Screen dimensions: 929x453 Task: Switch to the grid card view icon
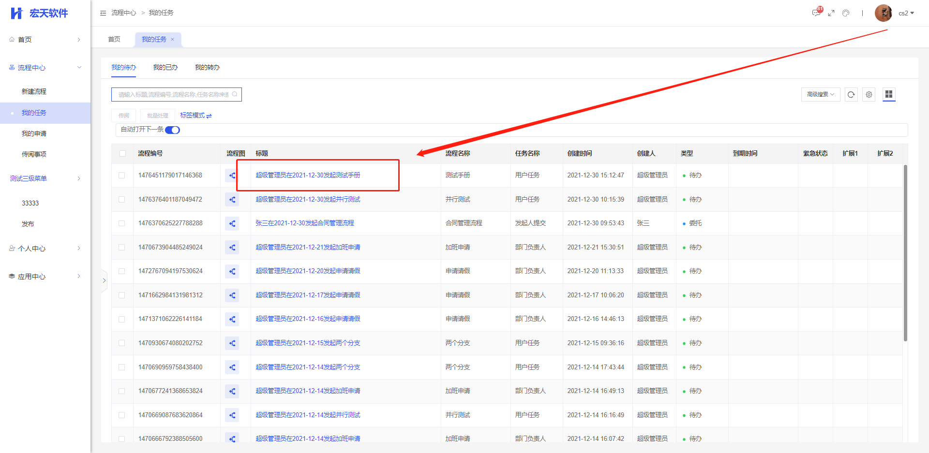[889, 94]
